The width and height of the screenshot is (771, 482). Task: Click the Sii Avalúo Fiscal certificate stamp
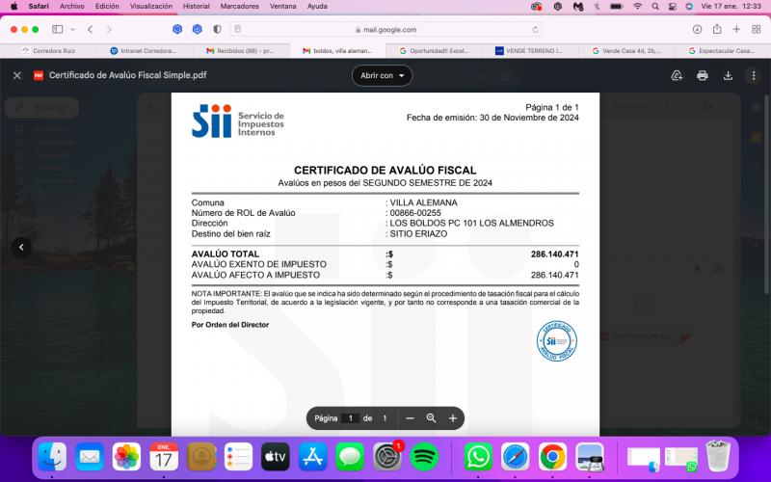tap(557, 341)
